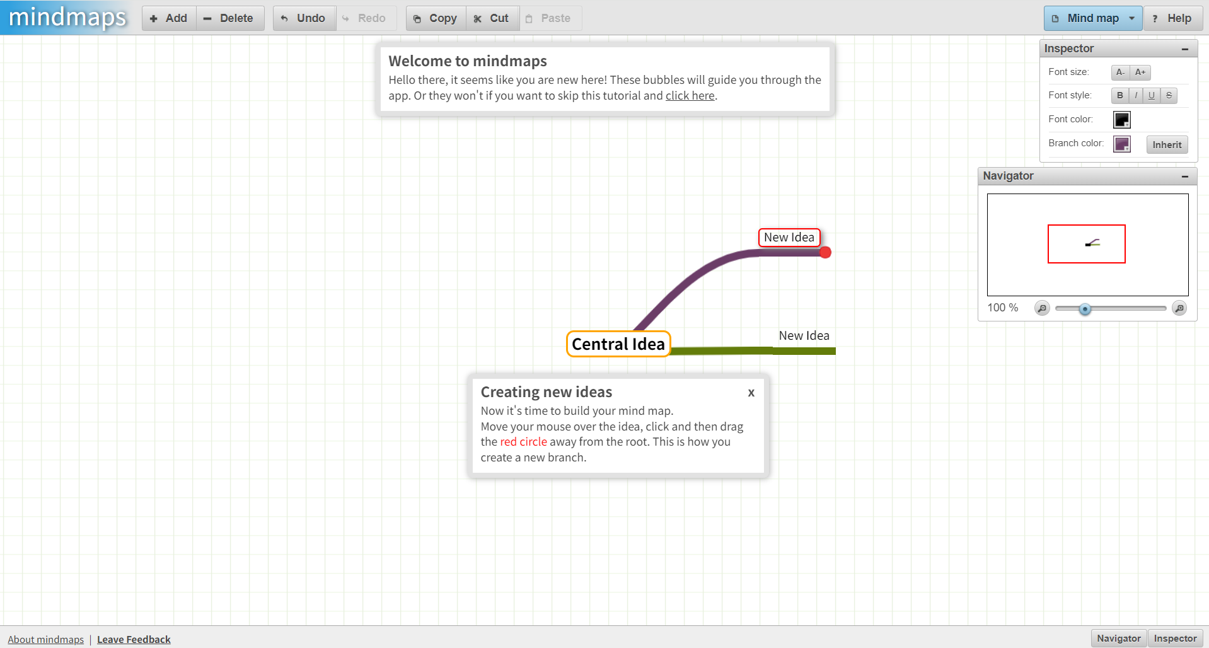Open the Leave Feedback link
The image size is (1209, 648).
pyautogui.click(x=134, y=639)
